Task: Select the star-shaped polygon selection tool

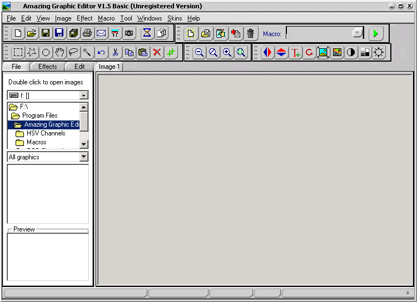Action: click(32, 52)
